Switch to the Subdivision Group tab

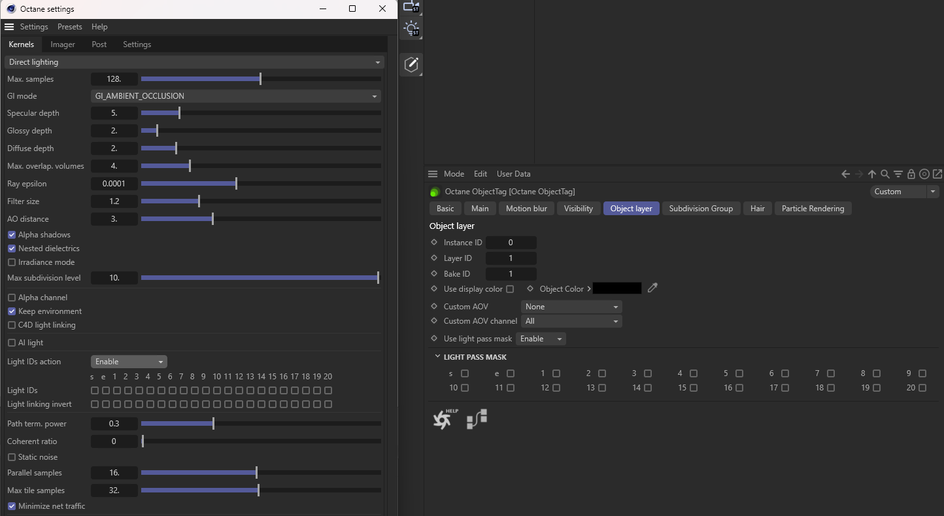(x=701, y=209)
